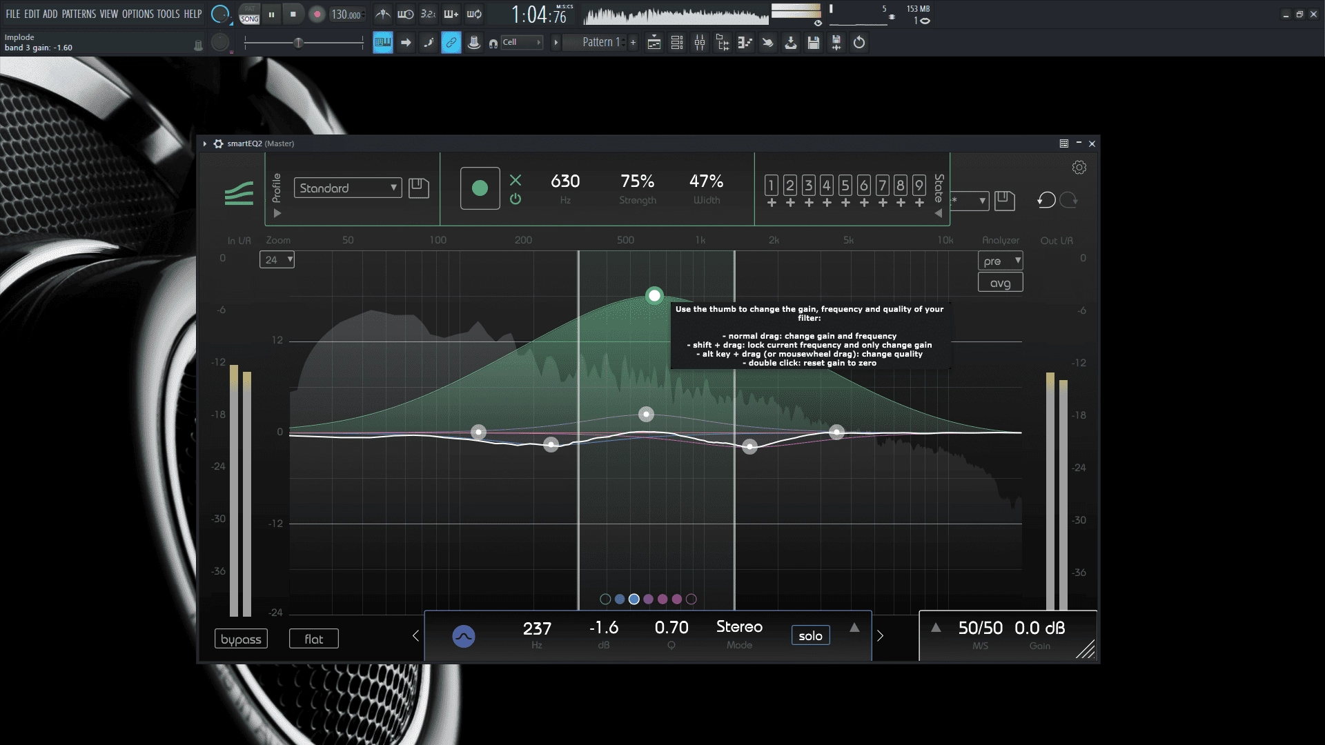Image resolution: width=1325 pixels, height=745 pixels.
Task: Click the solo button
Action: [810, 635]
